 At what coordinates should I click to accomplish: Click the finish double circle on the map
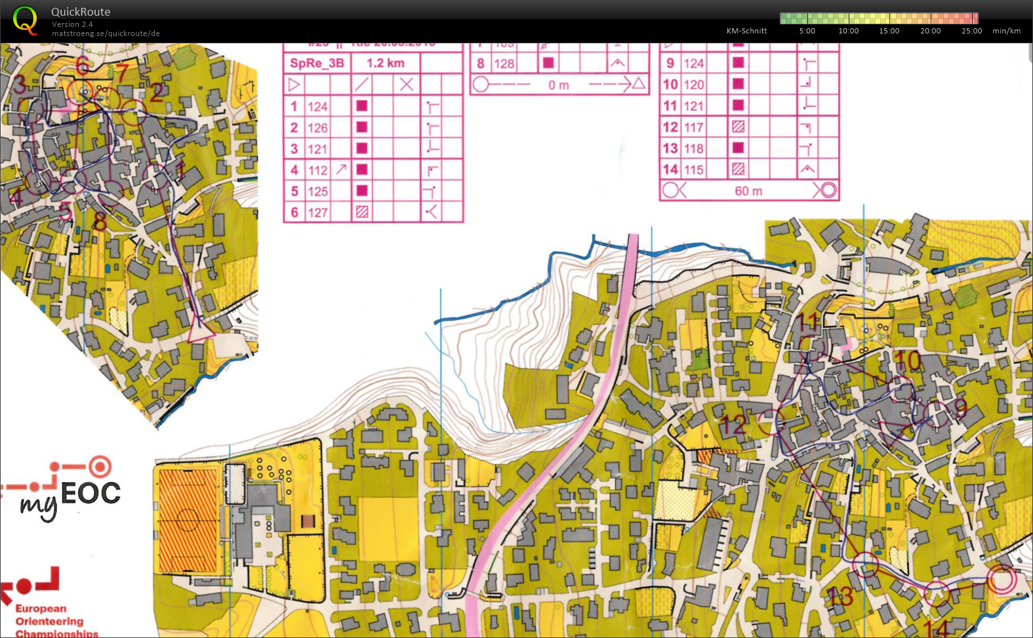click(1002, 580)
